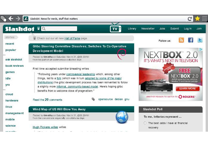This screenshot has height=146, width=208.
Task: Open idle section
Action: pyautogui.click(x=8, y=79)
